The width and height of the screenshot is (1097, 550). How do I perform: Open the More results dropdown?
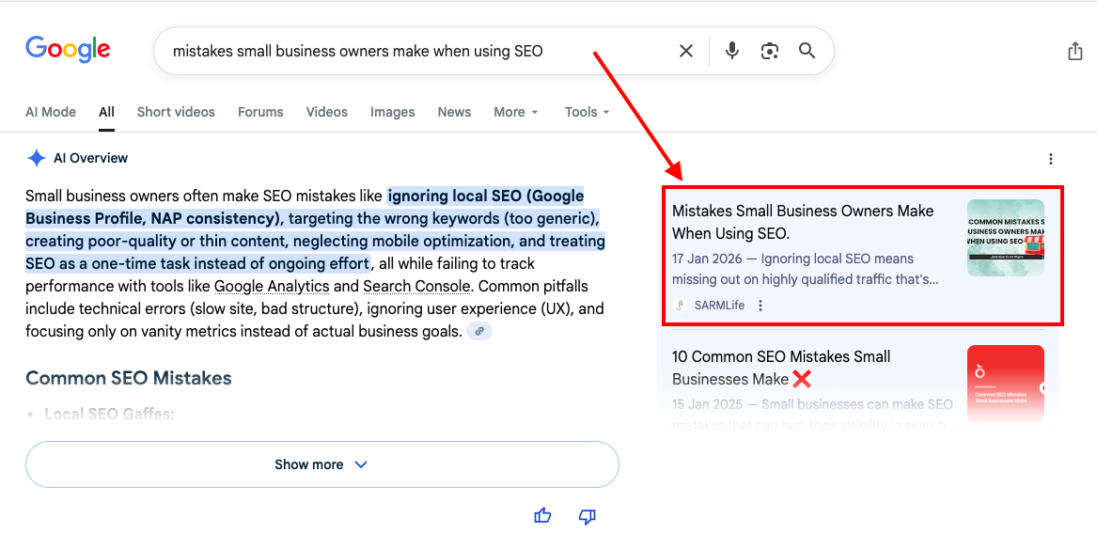click(x=515, y=112)
